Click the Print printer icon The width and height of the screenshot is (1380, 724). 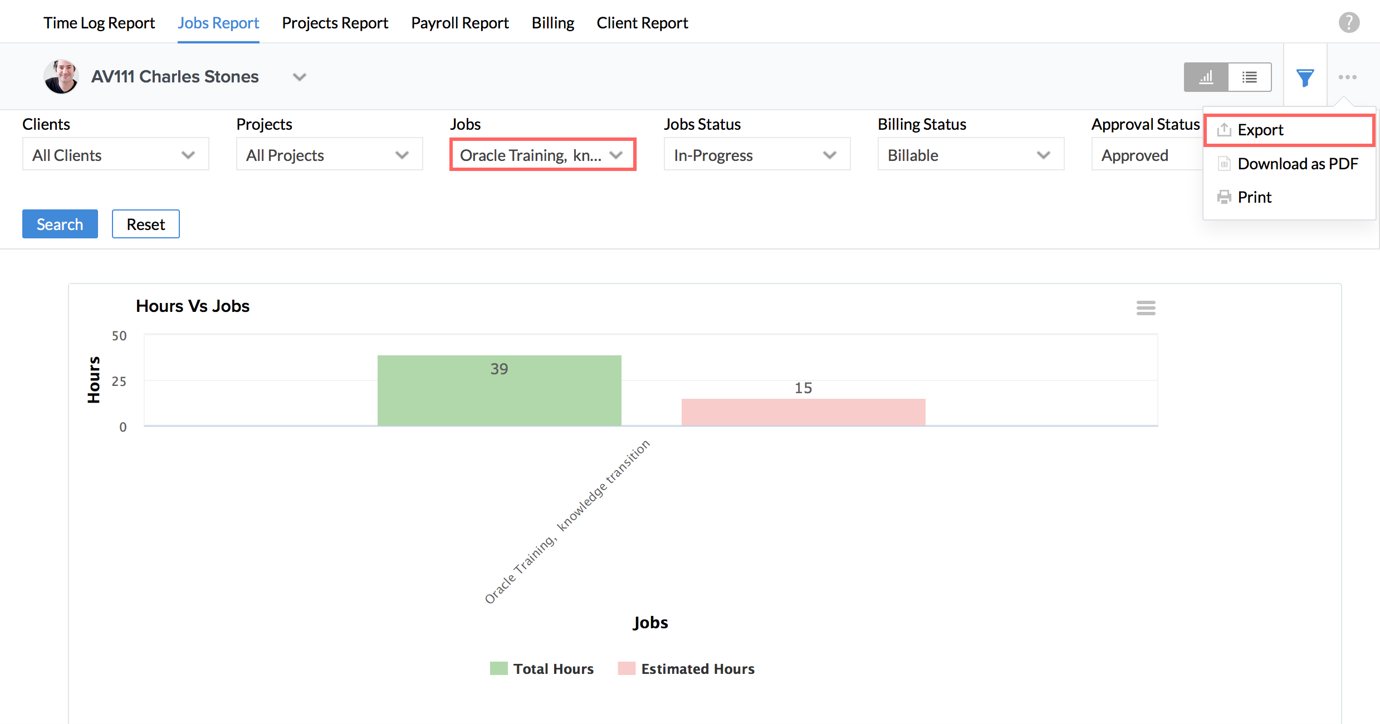(1224, 197)
